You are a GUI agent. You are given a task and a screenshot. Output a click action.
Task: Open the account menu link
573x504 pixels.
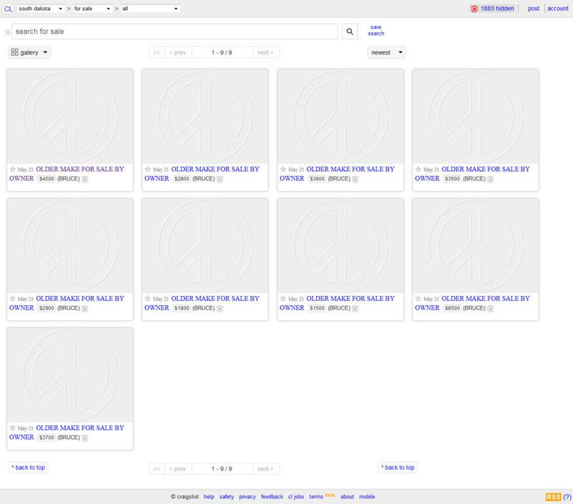557,9
